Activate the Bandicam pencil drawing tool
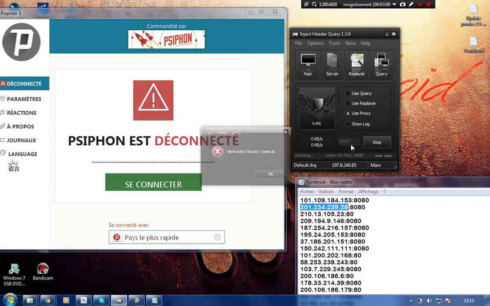Image resolution: width=490 pixels, height=306 pixels. pyautogui.click(x=411, y=4)
